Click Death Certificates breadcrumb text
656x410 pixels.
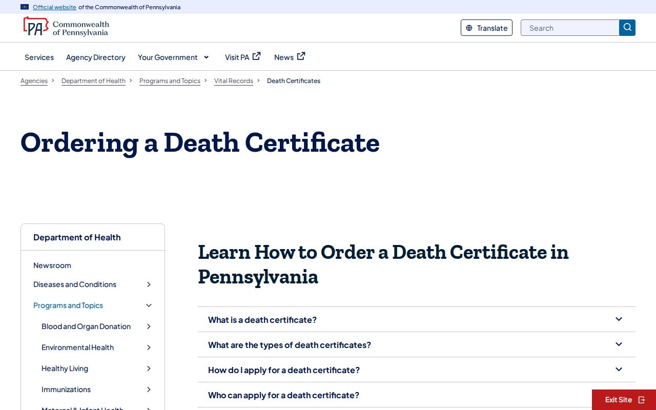coord(294,81)
